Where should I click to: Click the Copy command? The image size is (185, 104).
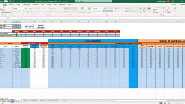pos(4,10)
